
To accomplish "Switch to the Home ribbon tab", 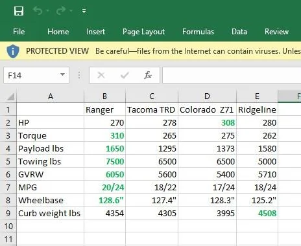I will tap(58, 32).
